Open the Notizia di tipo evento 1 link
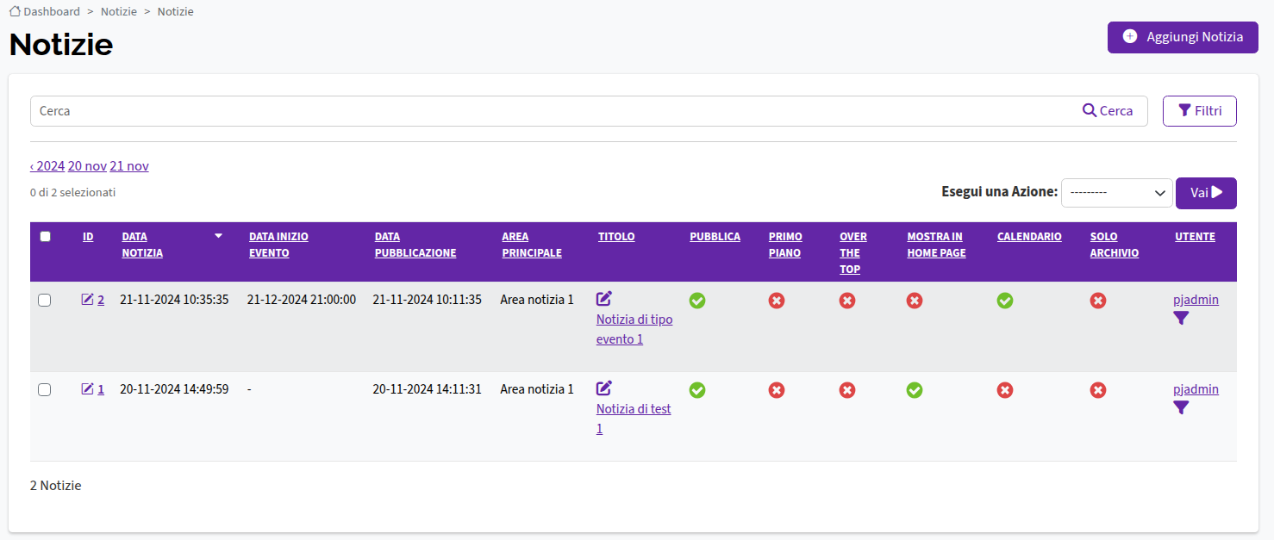 [634, 329]
